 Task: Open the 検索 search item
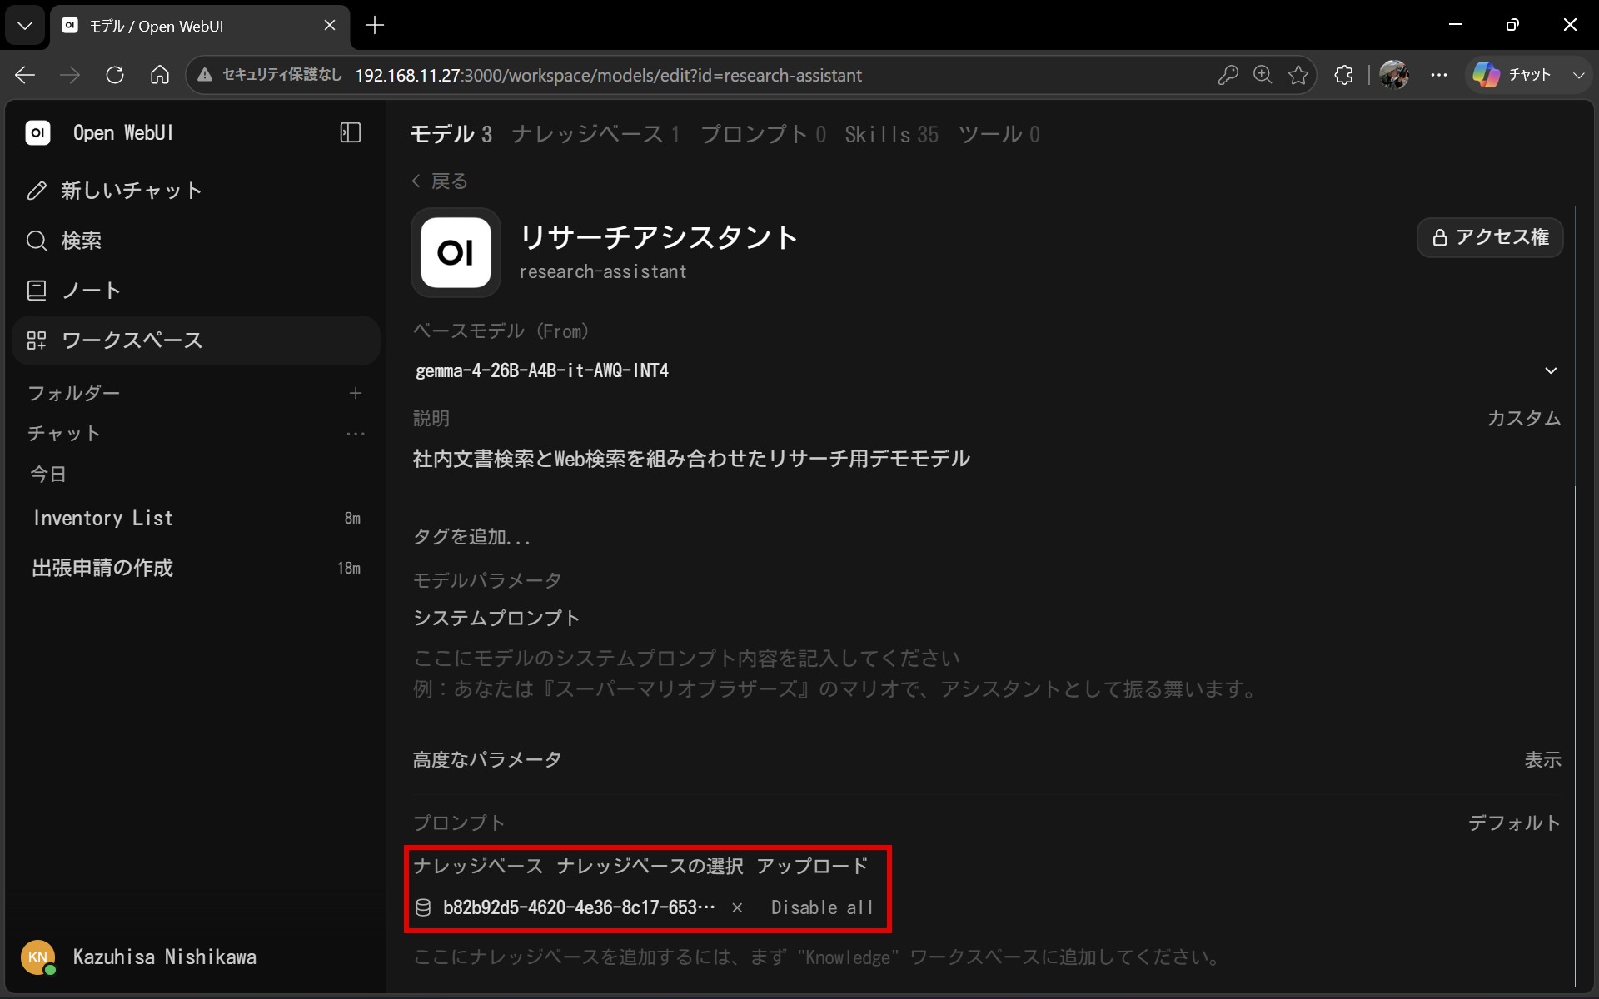click(196, 241)
